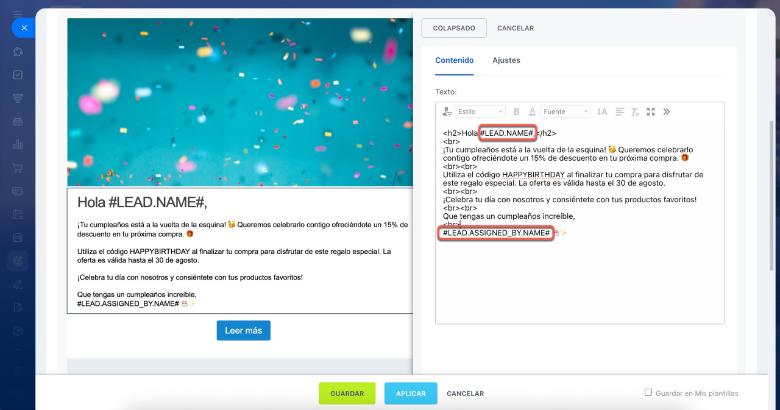The height and width of the screenshot is (410, 780).
Task: Click the '¡Celebra tu día con nosotros' line in editor
Action: click(x=570, y=200)
